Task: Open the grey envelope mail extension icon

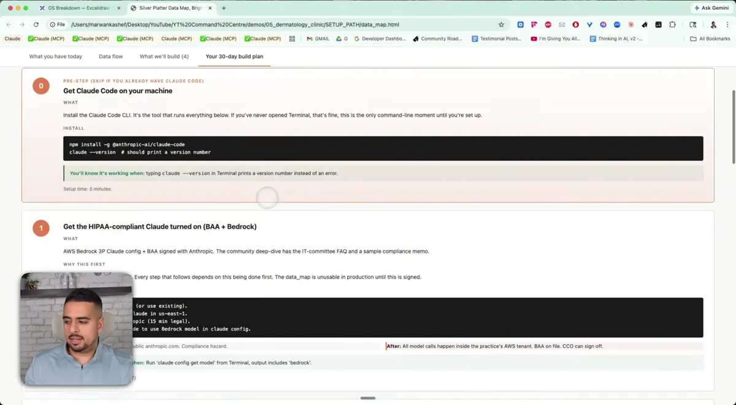Action: point(562,25)
